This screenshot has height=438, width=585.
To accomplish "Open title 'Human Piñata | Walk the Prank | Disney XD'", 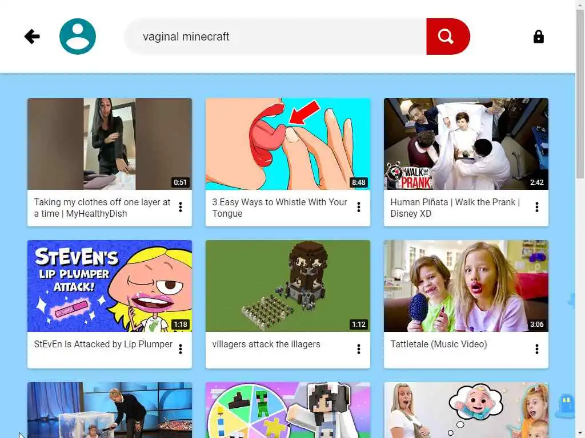I will coord(455,208).
